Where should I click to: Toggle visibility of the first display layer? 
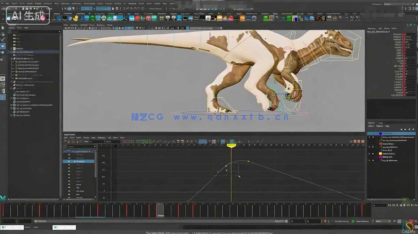[x=369, y=137]
